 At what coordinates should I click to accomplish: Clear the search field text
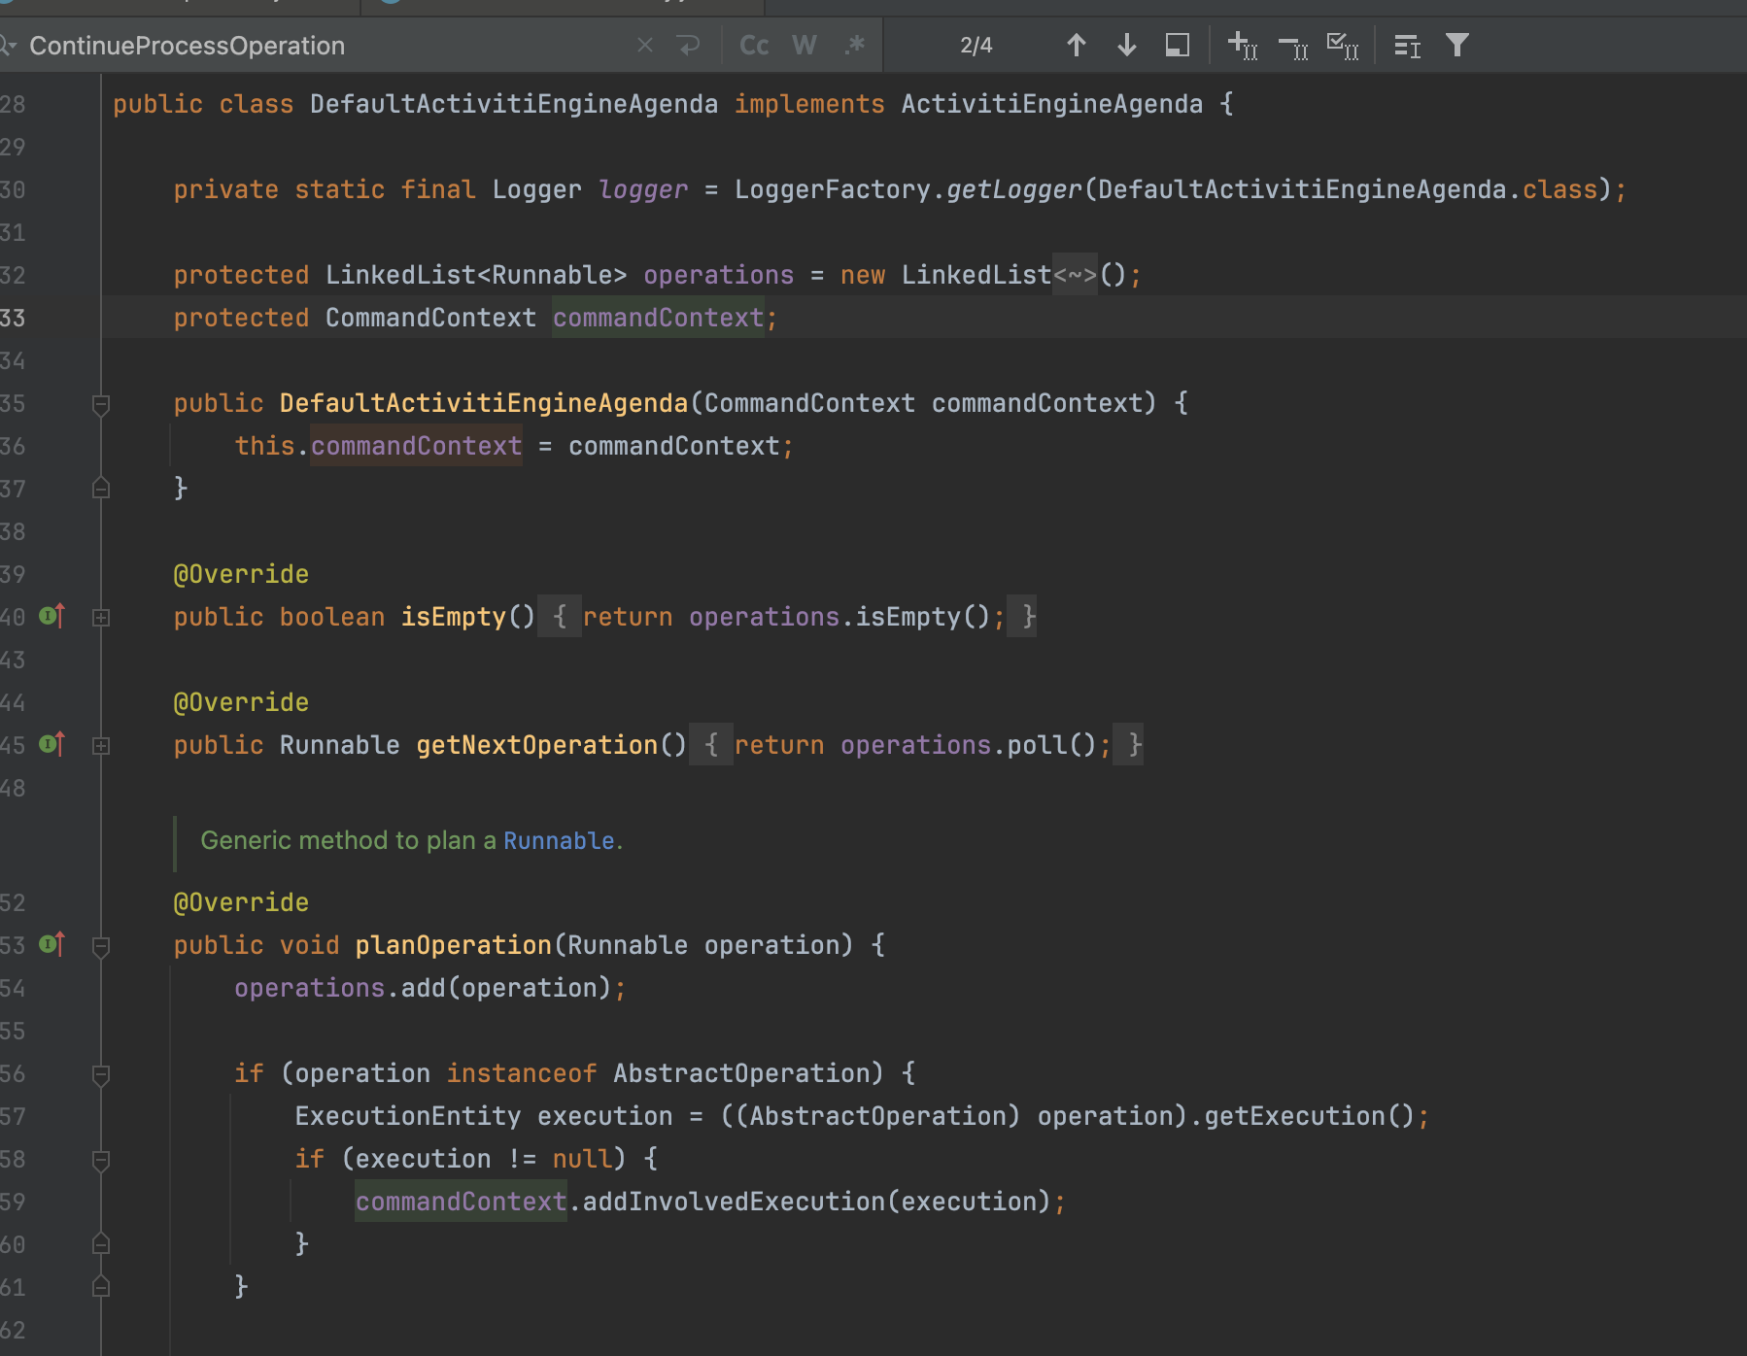point(644,46)
